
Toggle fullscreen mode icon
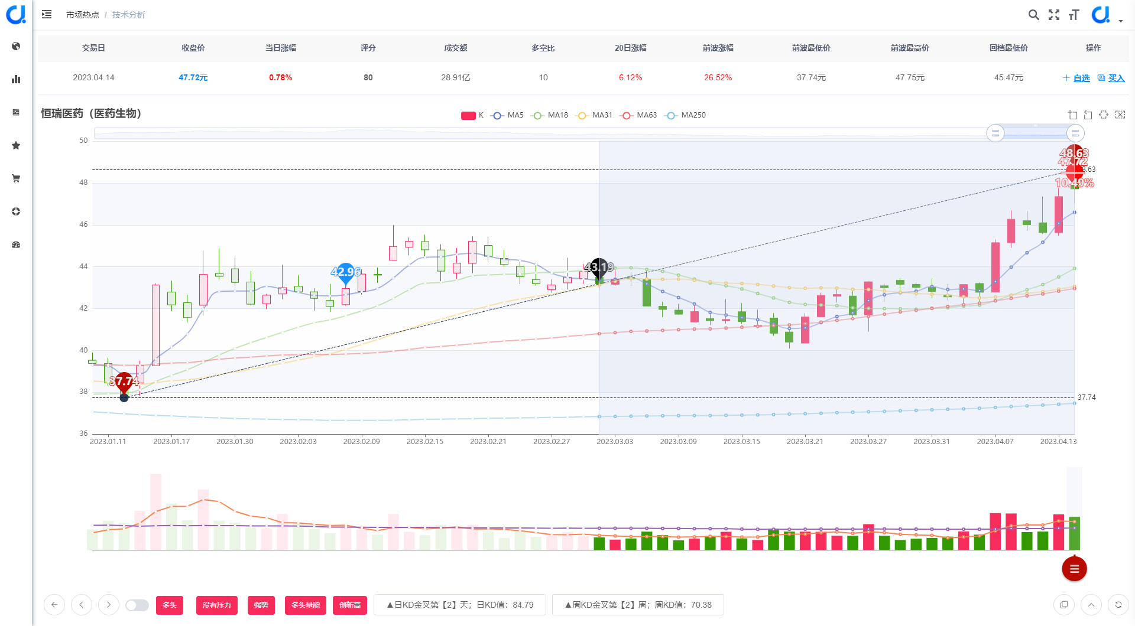[1054, 15]
